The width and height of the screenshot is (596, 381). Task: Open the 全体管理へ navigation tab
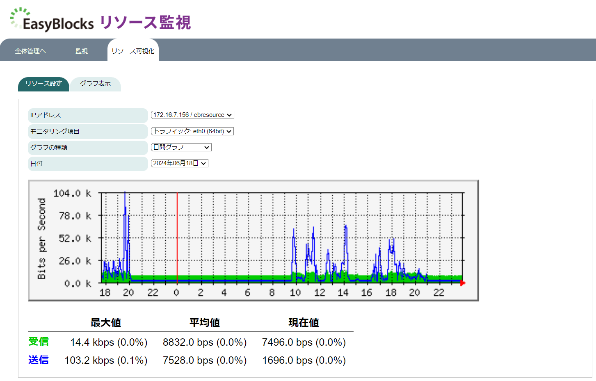(x=30, y=51)
